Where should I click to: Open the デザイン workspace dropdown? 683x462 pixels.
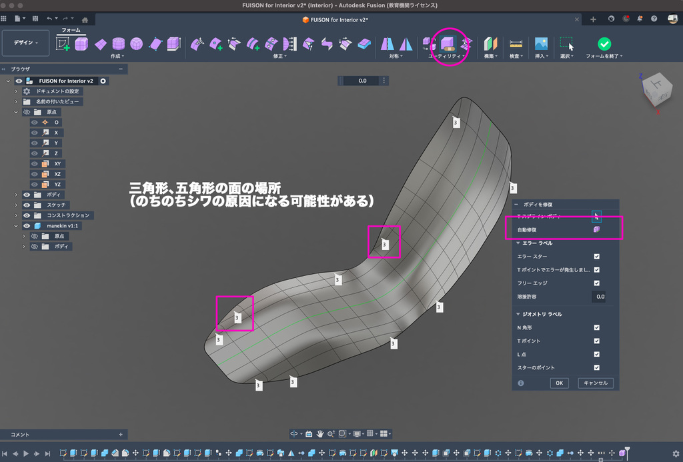tap(26, 43)
